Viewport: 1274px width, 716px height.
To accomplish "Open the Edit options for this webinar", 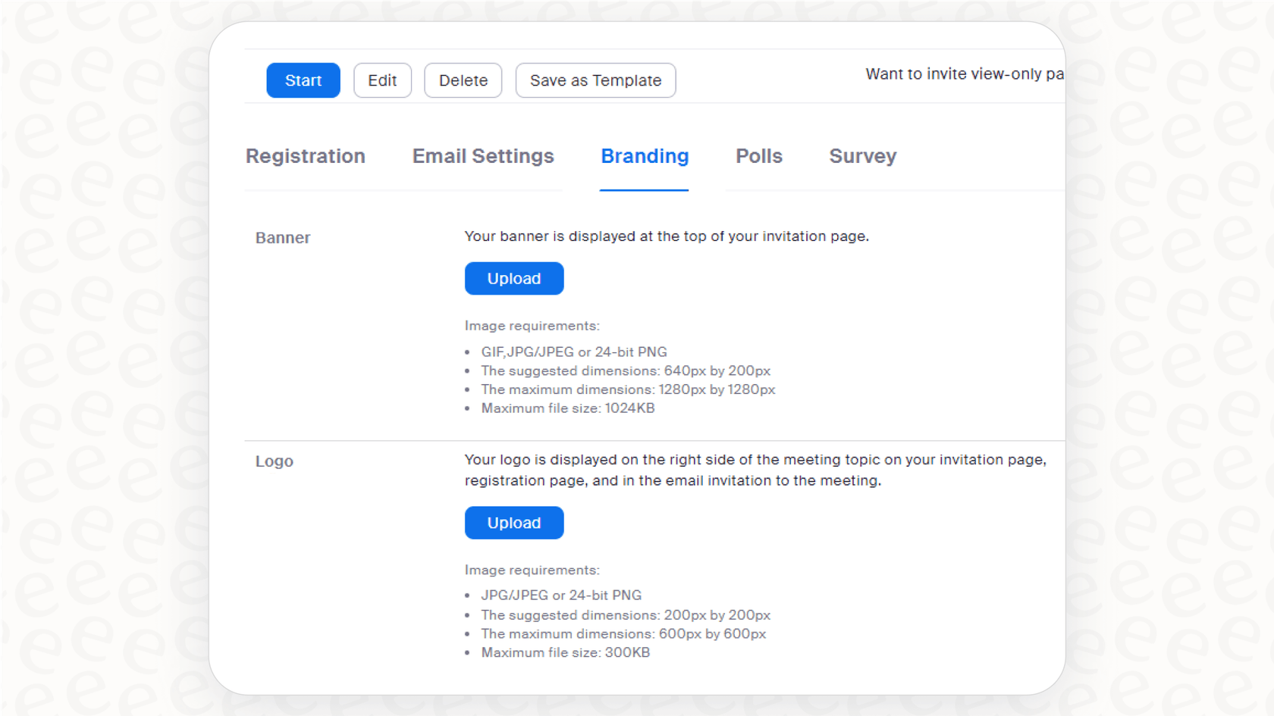I will point(382,80).
